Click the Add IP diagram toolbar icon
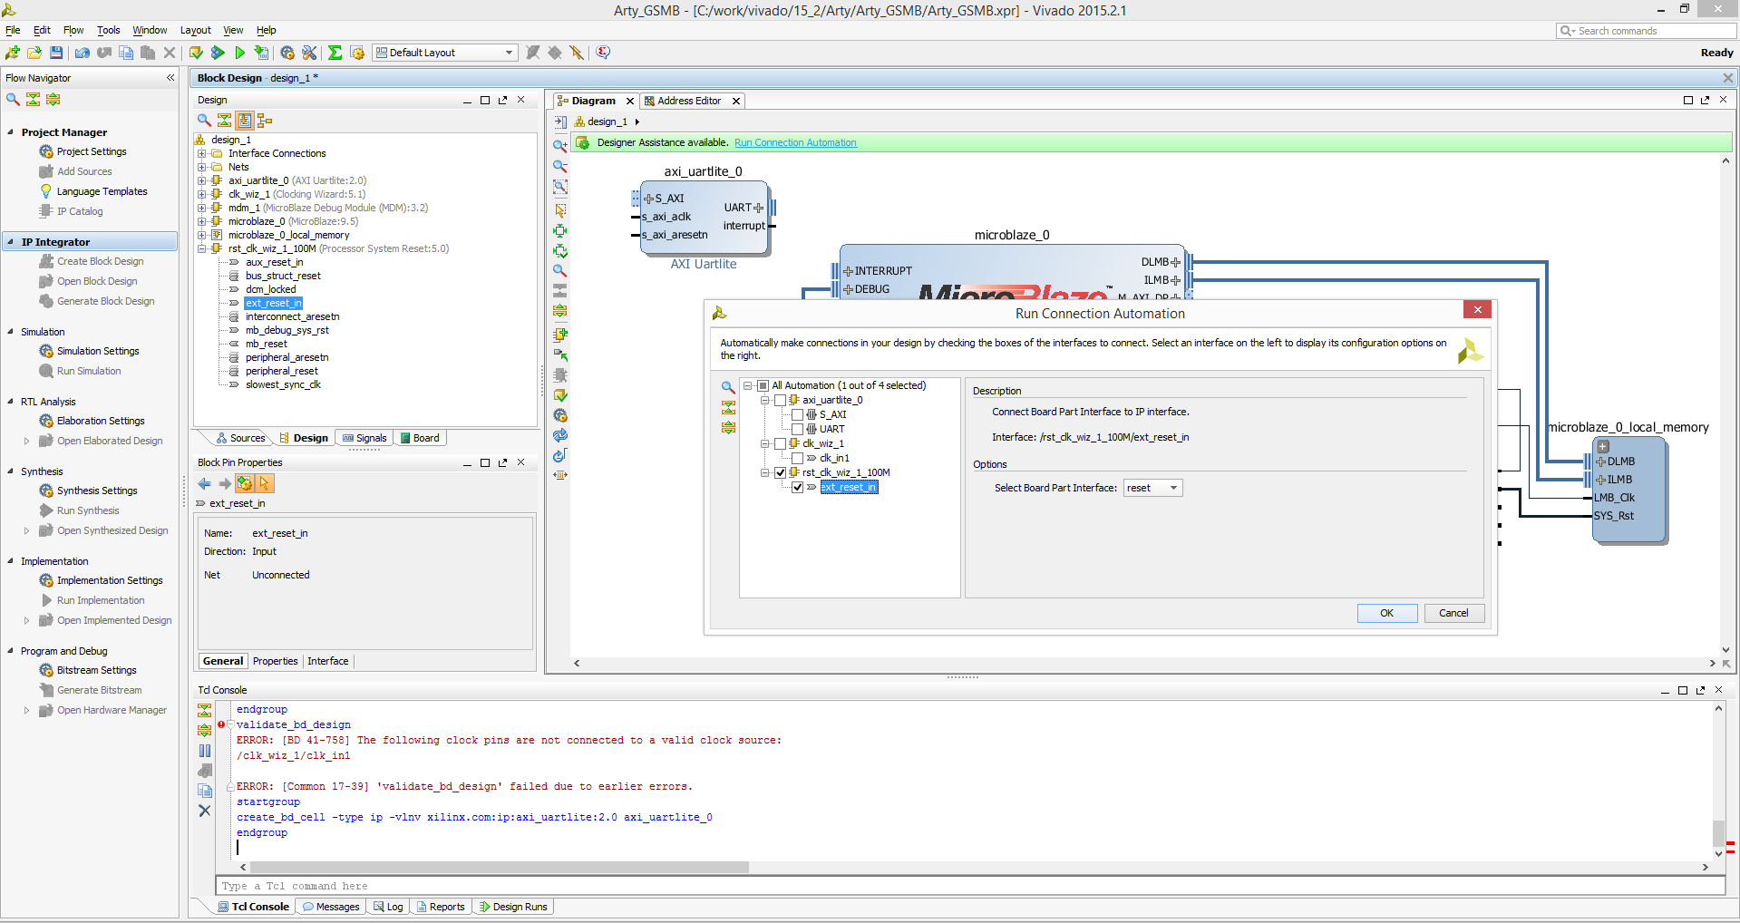This screenshot has width=1740, height=923. pos(560,334)
